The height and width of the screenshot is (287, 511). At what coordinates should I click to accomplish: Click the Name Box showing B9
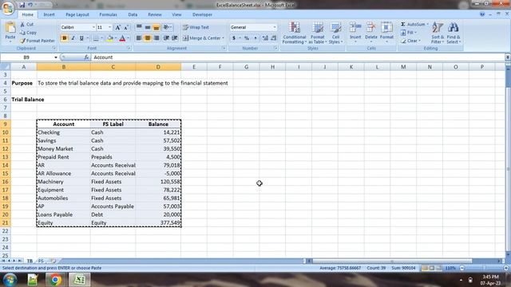[x=27, y=57]
